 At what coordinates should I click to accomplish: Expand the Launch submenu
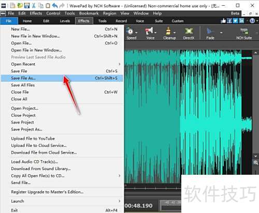click(119, 201)
